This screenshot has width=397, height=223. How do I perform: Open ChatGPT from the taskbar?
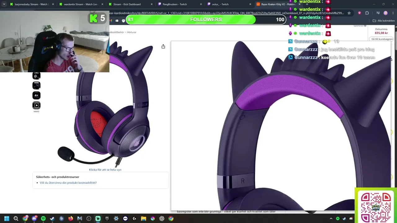[162, 219]
